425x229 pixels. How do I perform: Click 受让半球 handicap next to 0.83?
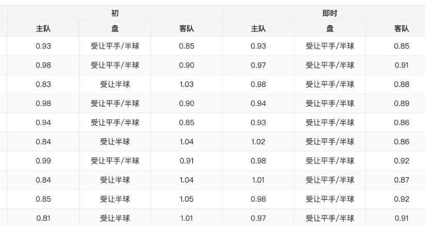(x=115, y=84)
